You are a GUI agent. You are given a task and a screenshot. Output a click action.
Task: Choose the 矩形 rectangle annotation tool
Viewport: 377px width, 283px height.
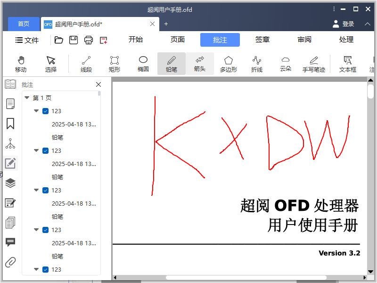click(115, 64)
